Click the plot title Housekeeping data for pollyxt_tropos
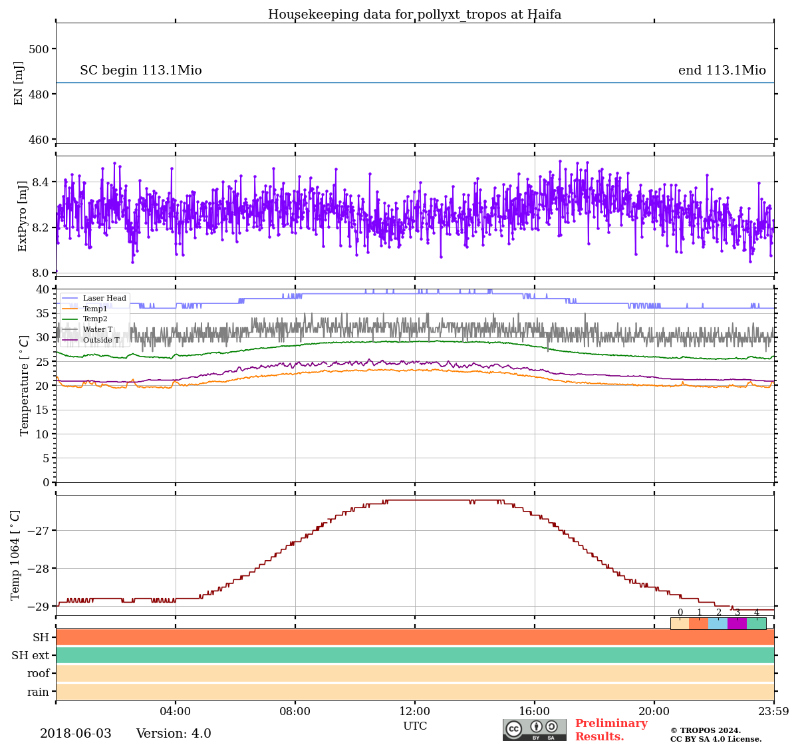This screenshot has width=798, height=745. 414,15
